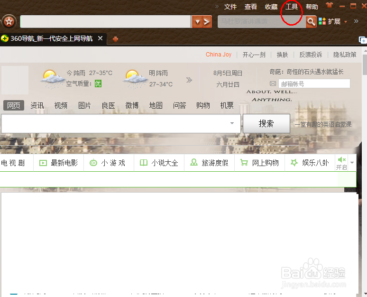
Task: Click the mail envelope icon
Action: 273,84
